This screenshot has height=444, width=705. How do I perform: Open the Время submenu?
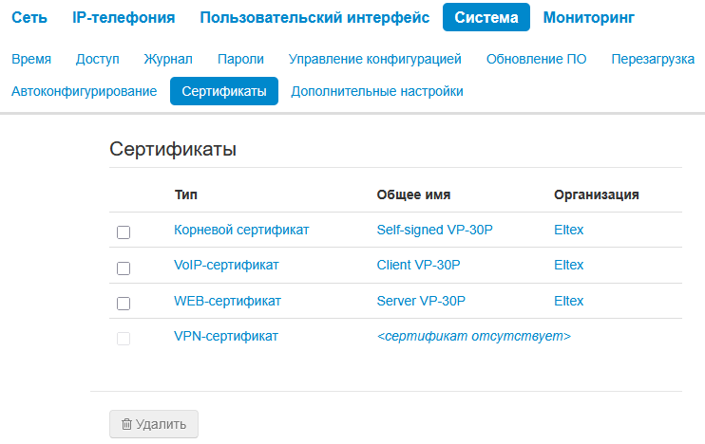pos(31,59)
